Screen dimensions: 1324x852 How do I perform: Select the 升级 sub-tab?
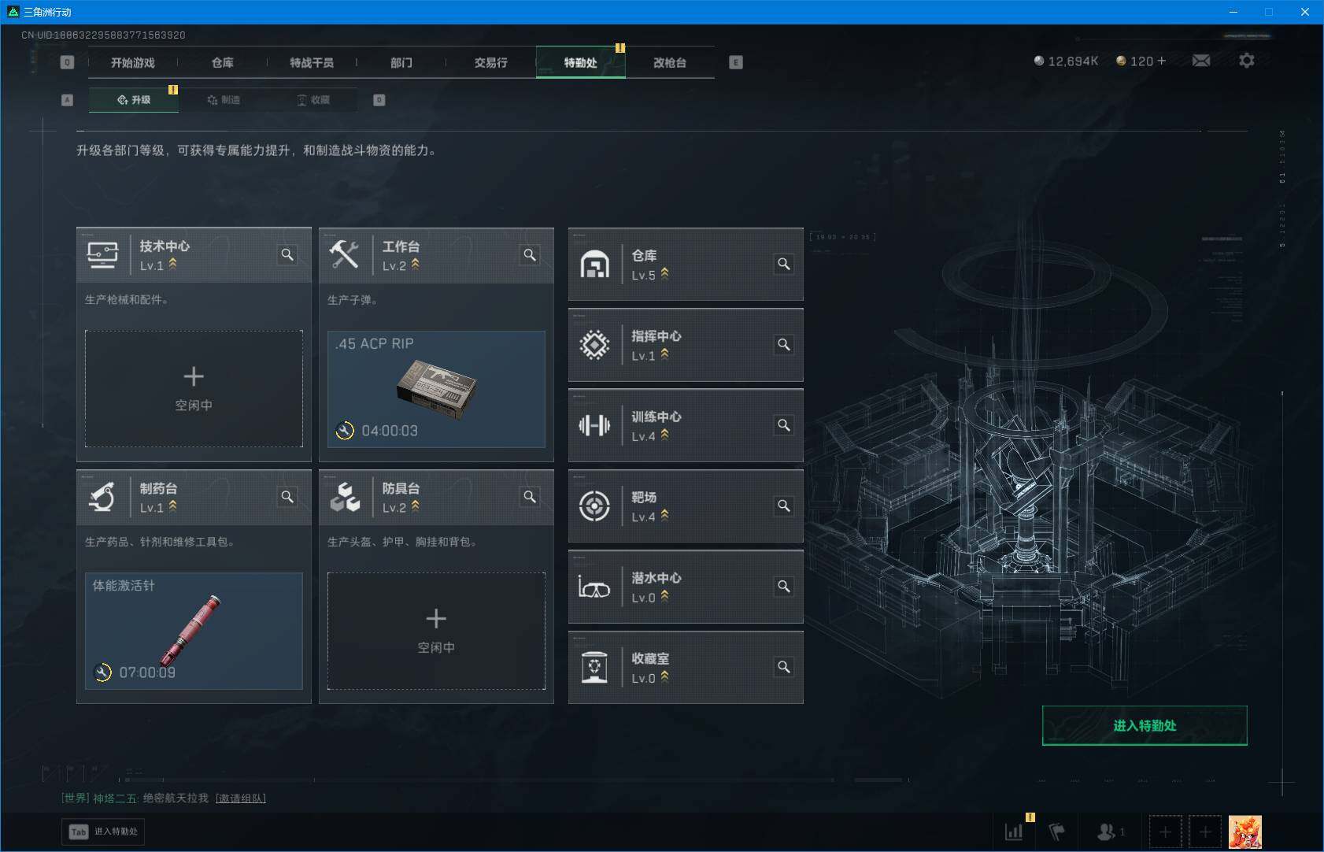point(134,100)
